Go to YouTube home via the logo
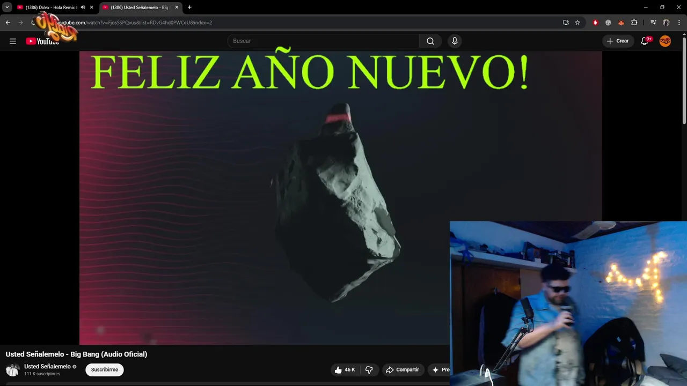Viewport: 687px width, 386px height. point(42,41)
